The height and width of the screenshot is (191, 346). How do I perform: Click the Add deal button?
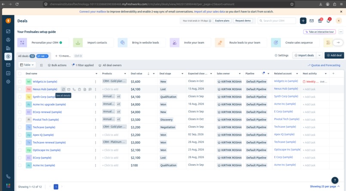point(334,55)
